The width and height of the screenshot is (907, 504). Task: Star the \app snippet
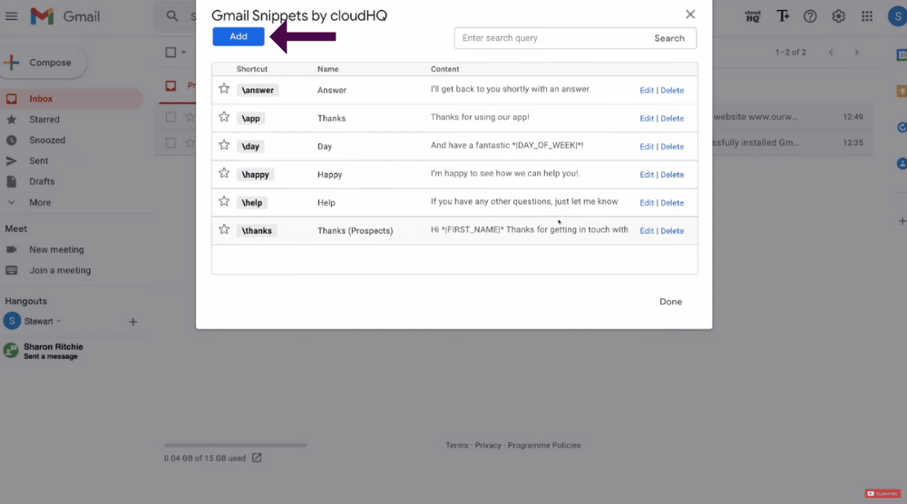[x=224, y=117]
